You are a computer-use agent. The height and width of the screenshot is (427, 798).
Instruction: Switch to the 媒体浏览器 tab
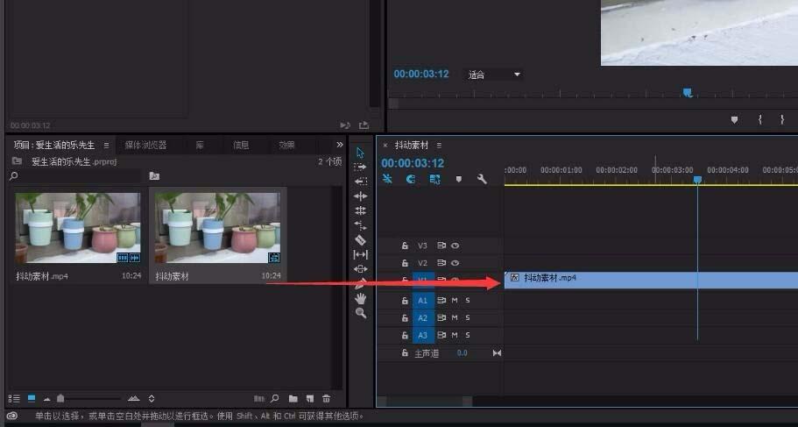(145, 145)
